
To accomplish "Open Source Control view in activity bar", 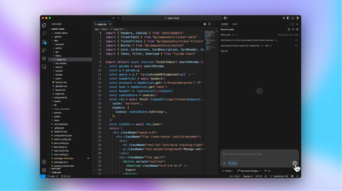I will click(x=44, y=42).
